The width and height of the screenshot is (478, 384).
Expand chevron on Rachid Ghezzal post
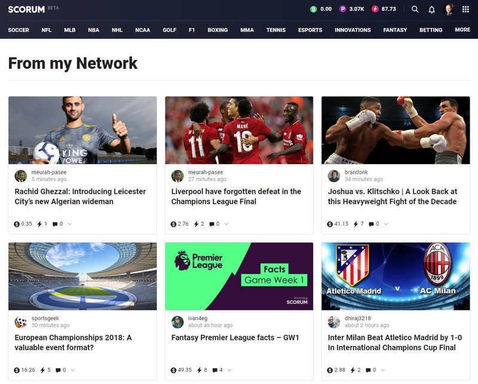(x=70, y=224)
